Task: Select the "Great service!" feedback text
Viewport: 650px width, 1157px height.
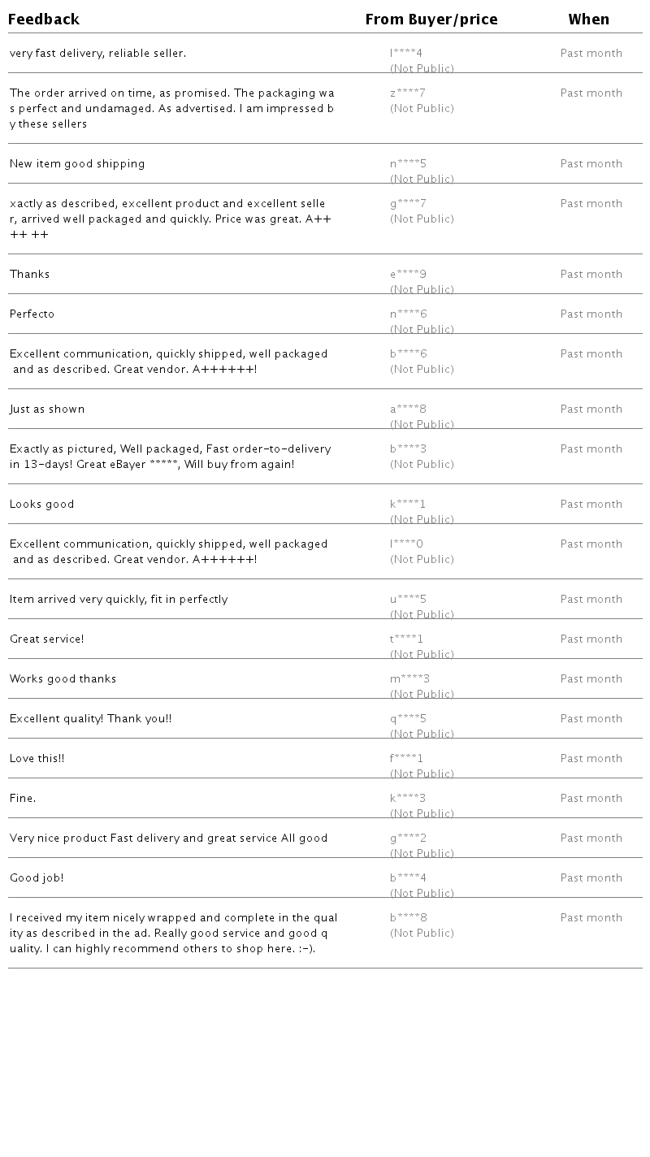Action: (47, 639)
